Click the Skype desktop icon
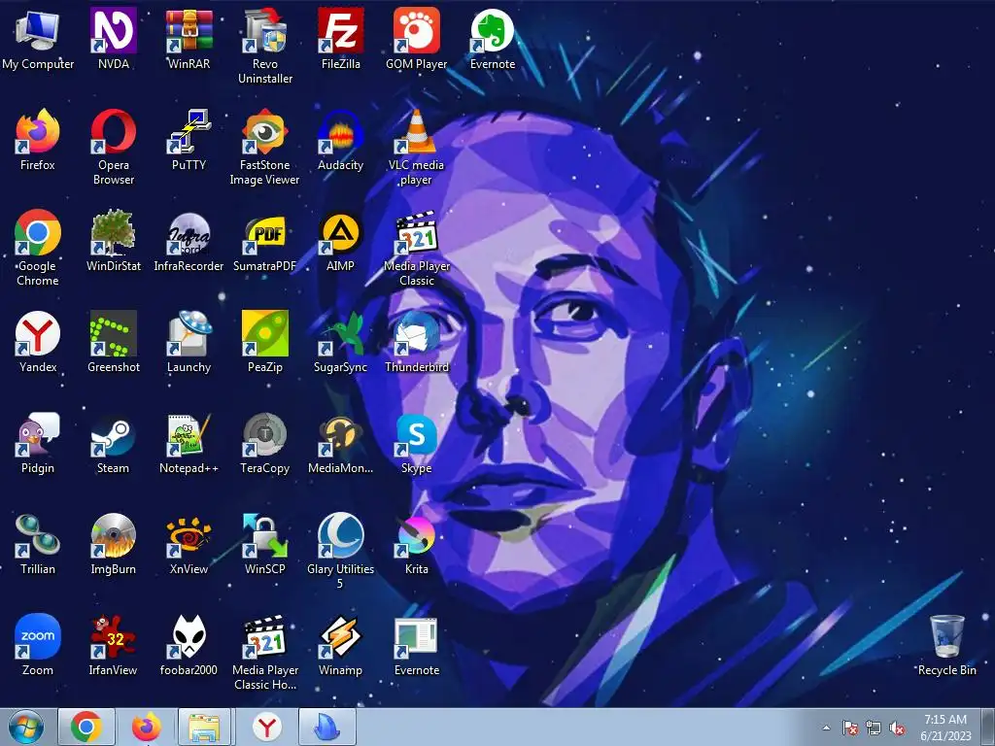This screenshot has height=746, width=995. [416, 434]
